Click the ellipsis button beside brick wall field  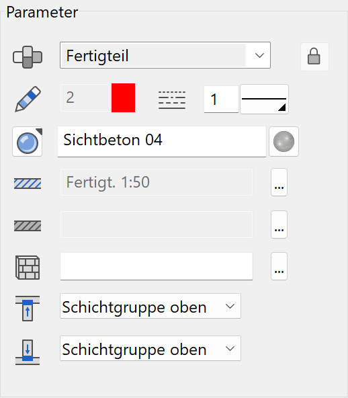point(279,266)
